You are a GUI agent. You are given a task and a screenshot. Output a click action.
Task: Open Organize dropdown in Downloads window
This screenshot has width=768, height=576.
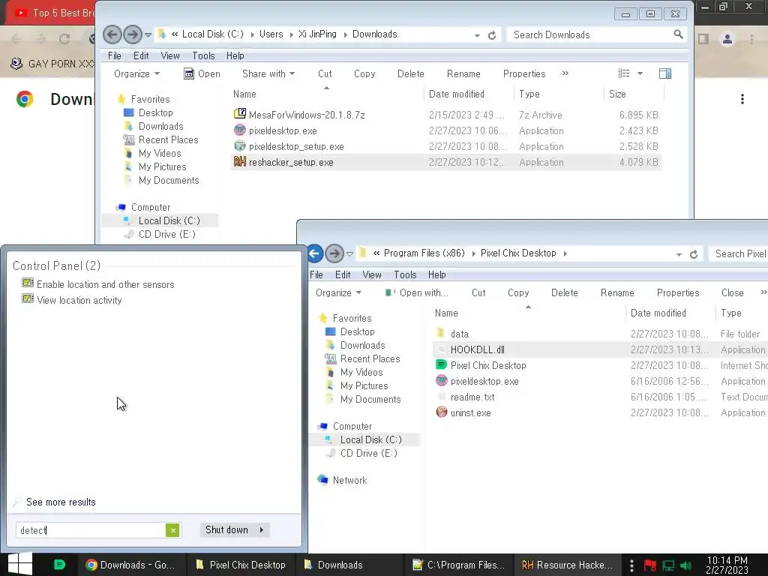(x=136, y=73)
